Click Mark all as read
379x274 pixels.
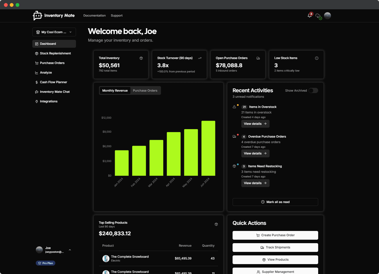275,202
